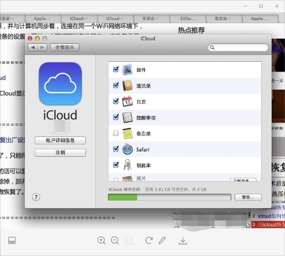The height and width of the screenshot is (256, 285).
Task: Switch to the 【iClo... browser tab
Action: pyautogui.click(x=188, y=19)
